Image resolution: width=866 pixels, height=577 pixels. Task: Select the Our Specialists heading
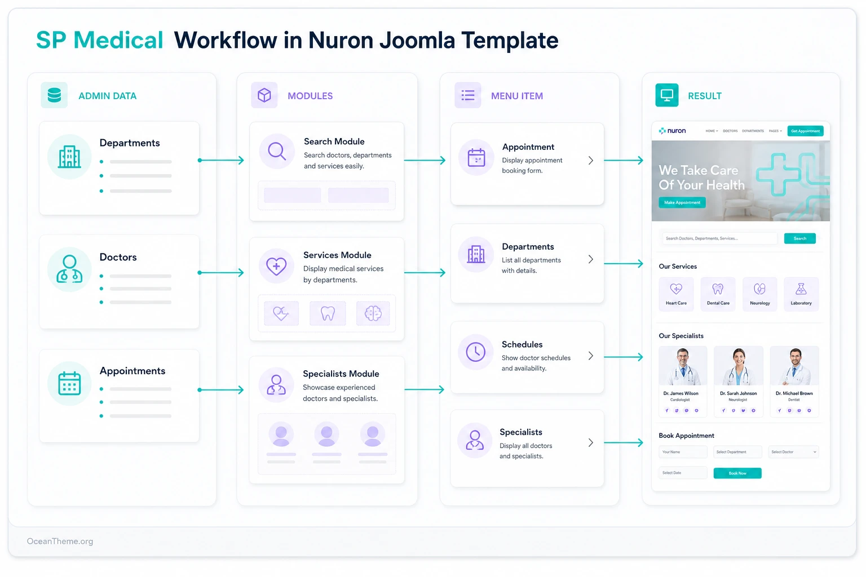tap(681, 336)
